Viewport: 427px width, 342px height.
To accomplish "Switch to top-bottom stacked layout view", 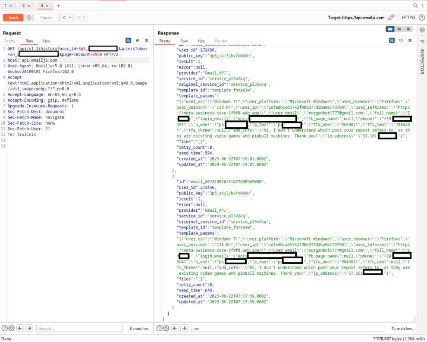I will 399,29.
